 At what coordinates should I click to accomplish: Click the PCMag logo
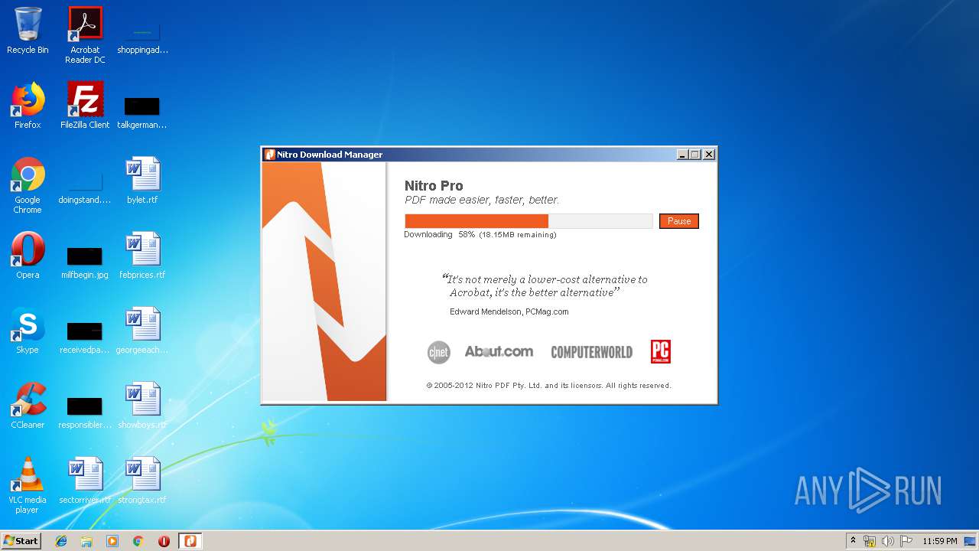660,351
